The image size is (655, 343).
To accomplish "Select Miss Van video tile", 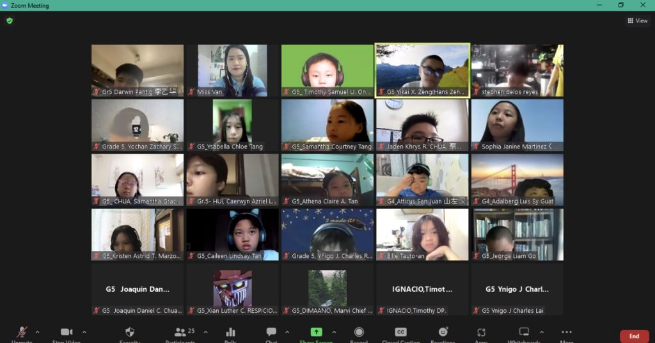I will click(232, 70).
